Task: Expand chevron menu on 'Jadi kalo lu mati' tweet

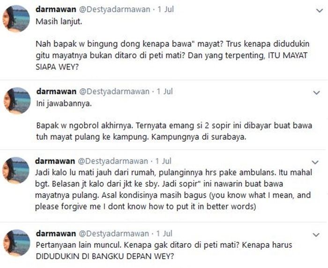Action: coord(315,162)
